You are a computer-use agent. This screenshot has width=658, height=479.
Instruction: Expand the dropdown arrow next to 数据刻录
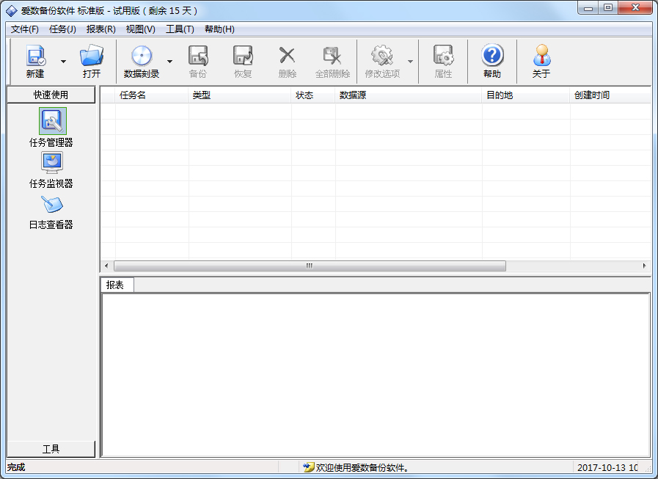(169, 62)
